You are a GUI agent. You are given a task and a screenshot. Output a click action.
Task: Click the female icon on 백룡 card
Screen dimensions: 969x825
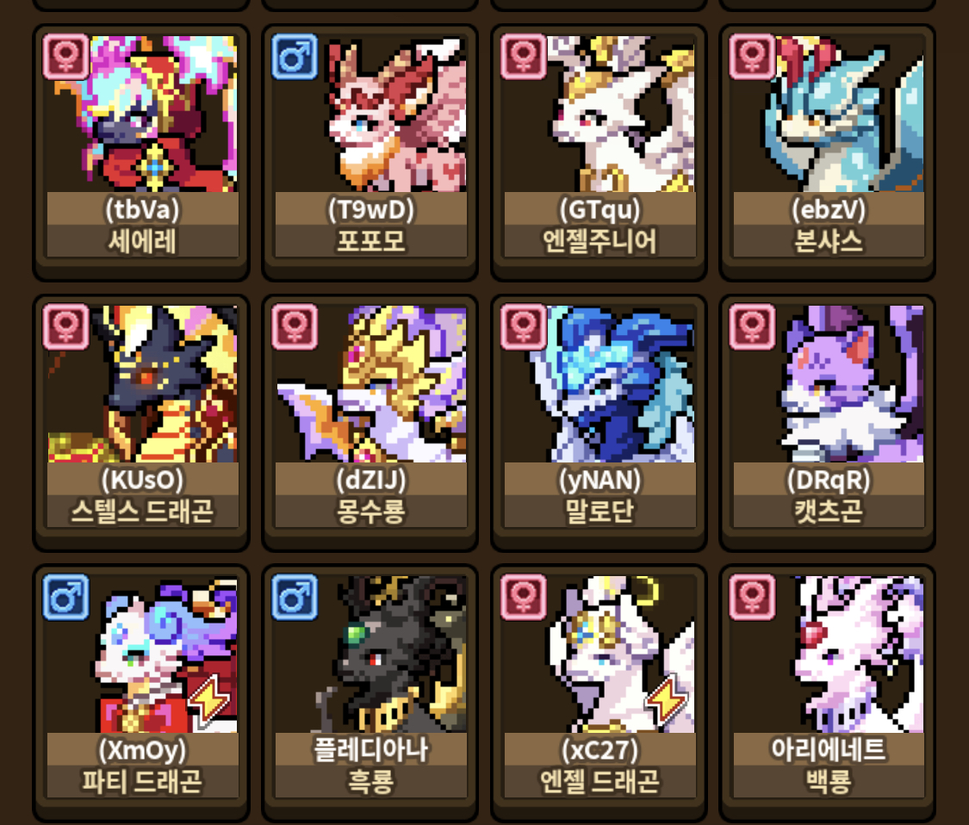point(752,598)
